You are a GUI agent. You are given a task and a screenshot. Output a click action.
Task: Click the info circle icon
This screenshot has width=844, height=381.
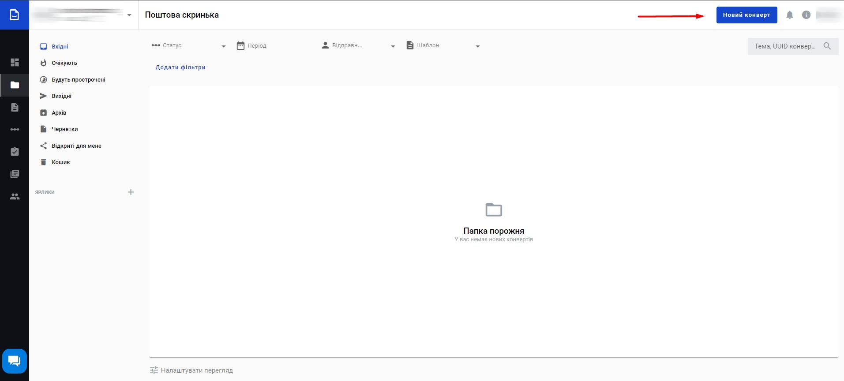806,15
